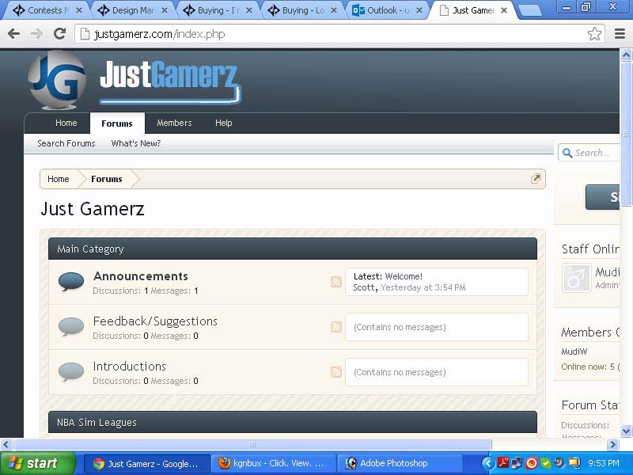Open the Members navigation tab
This screenshot has width=633, height=475.
click(x=174, y=123)
